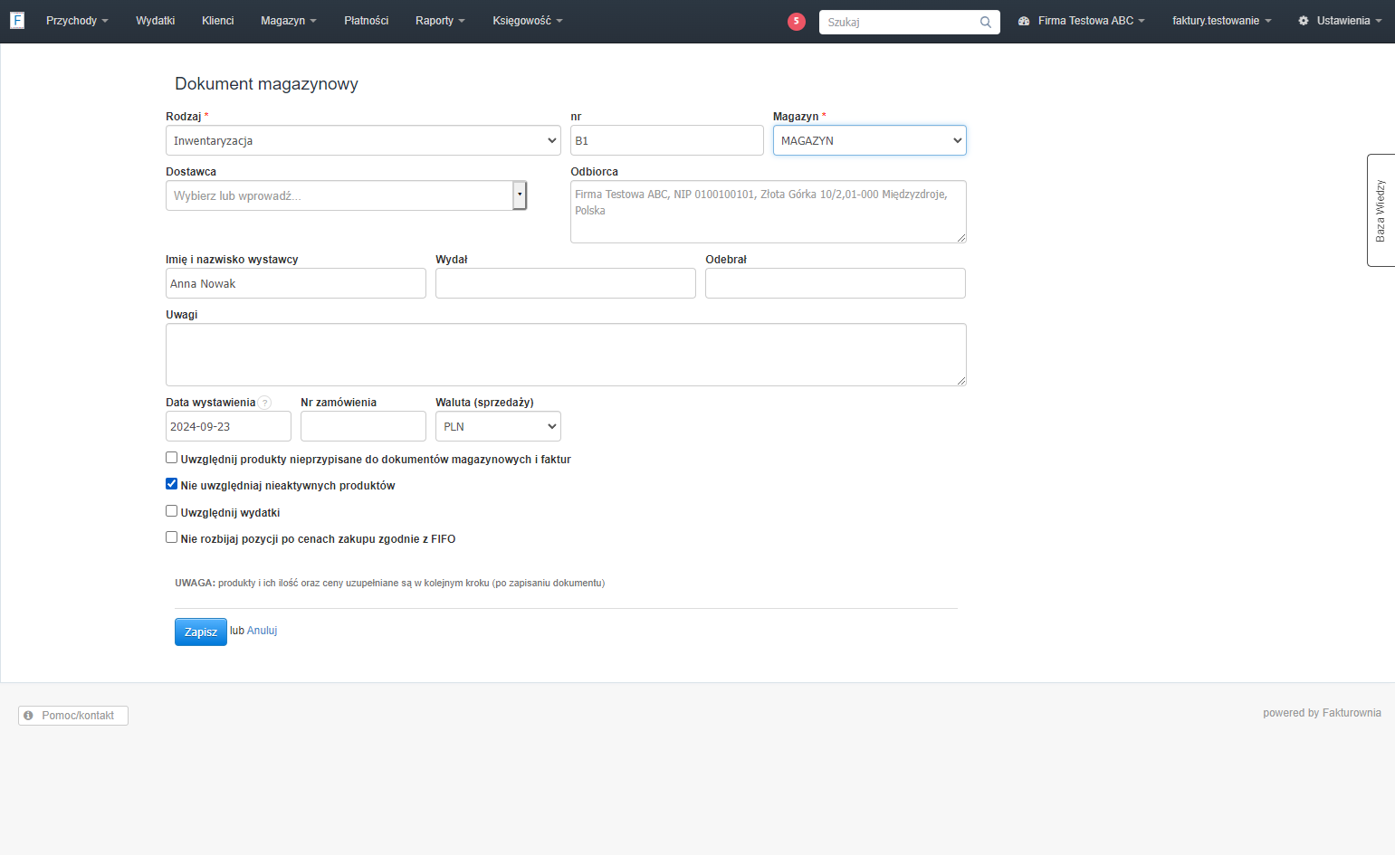Click the search magnifier icon
Viewport: 1395px width, 855px height.
986,22
